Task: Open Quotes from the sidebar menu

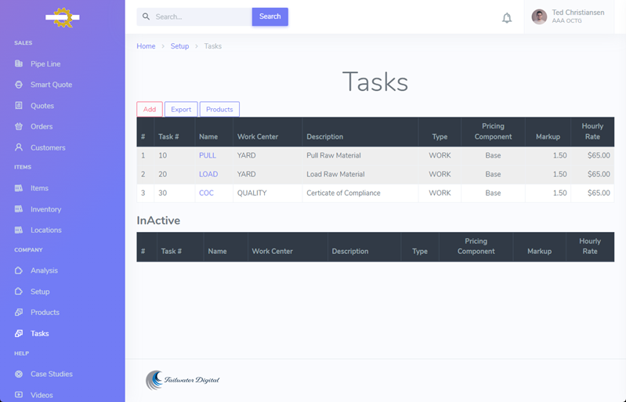Action: point(42,106)
